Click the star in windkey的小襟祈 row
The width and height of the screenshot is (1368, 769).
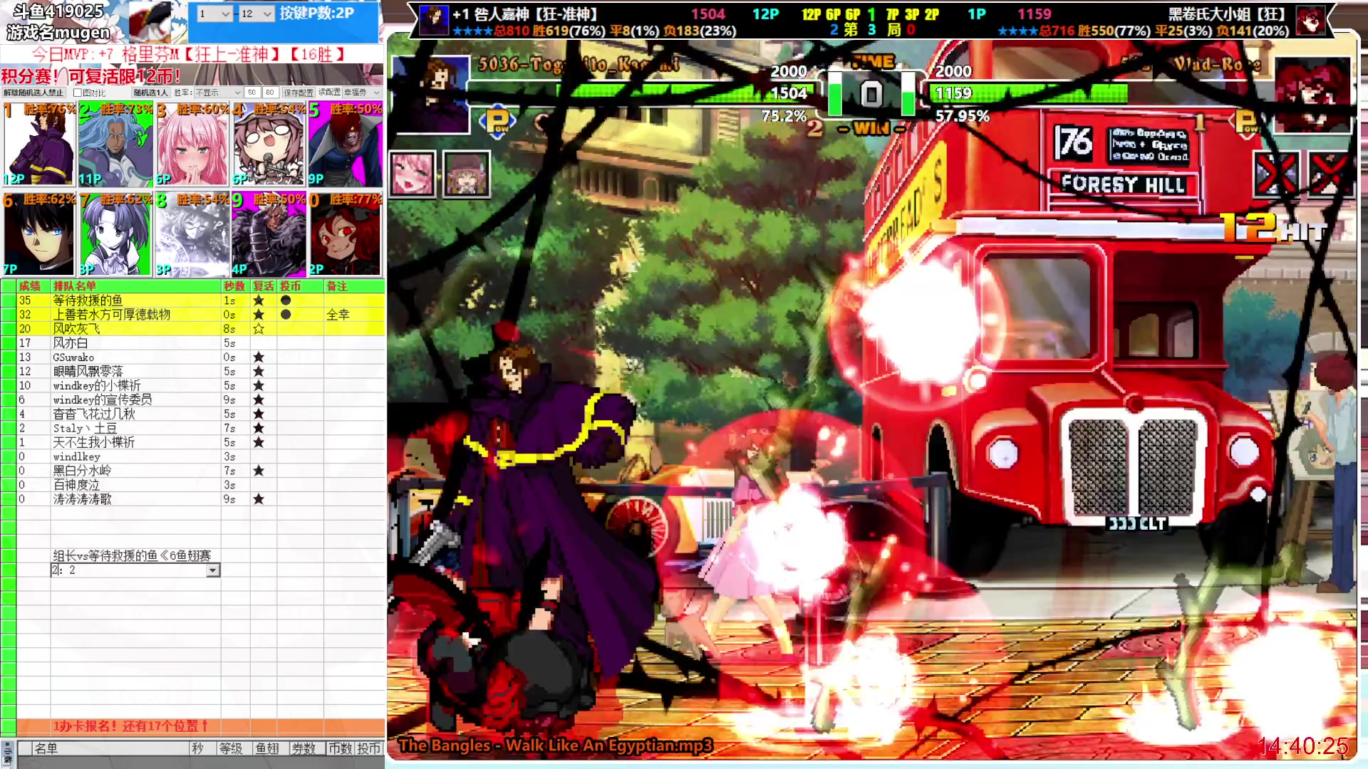pyautogui.click(x=259, y=386)
